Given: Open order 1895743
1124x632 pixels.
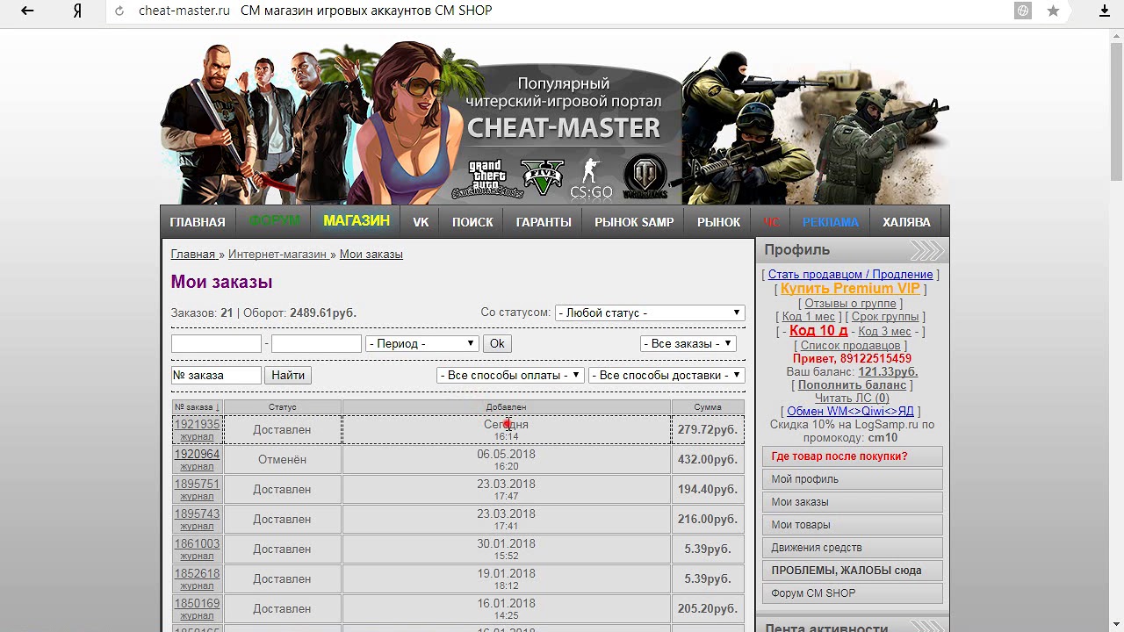Looking at the screenshot, I should (197, 513).
